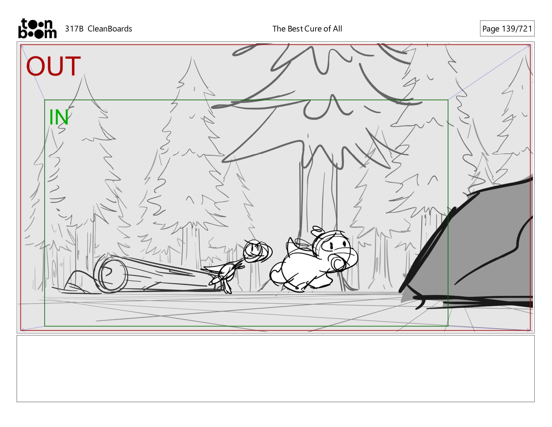Click the red 'OUT' camera label
The image size is (552, 427).
point(54,66)
